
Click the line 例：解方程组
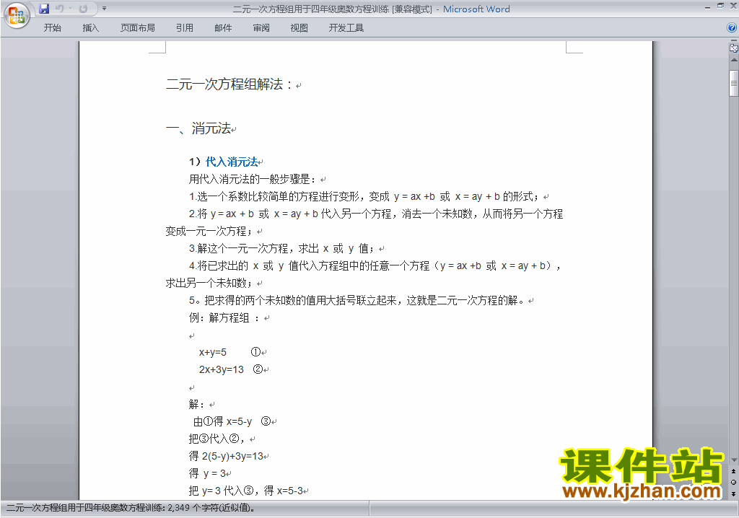pos(224,318)
